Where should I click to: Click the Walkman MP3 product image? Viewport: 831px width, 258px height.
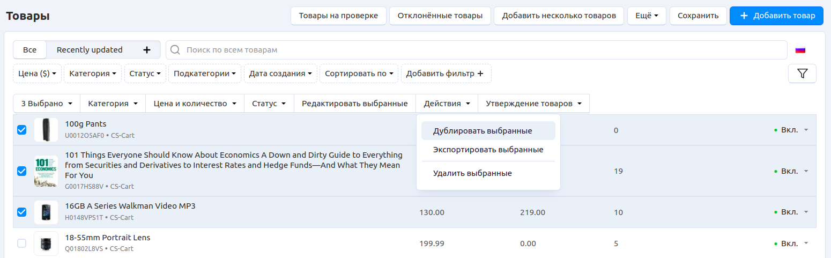46,212
